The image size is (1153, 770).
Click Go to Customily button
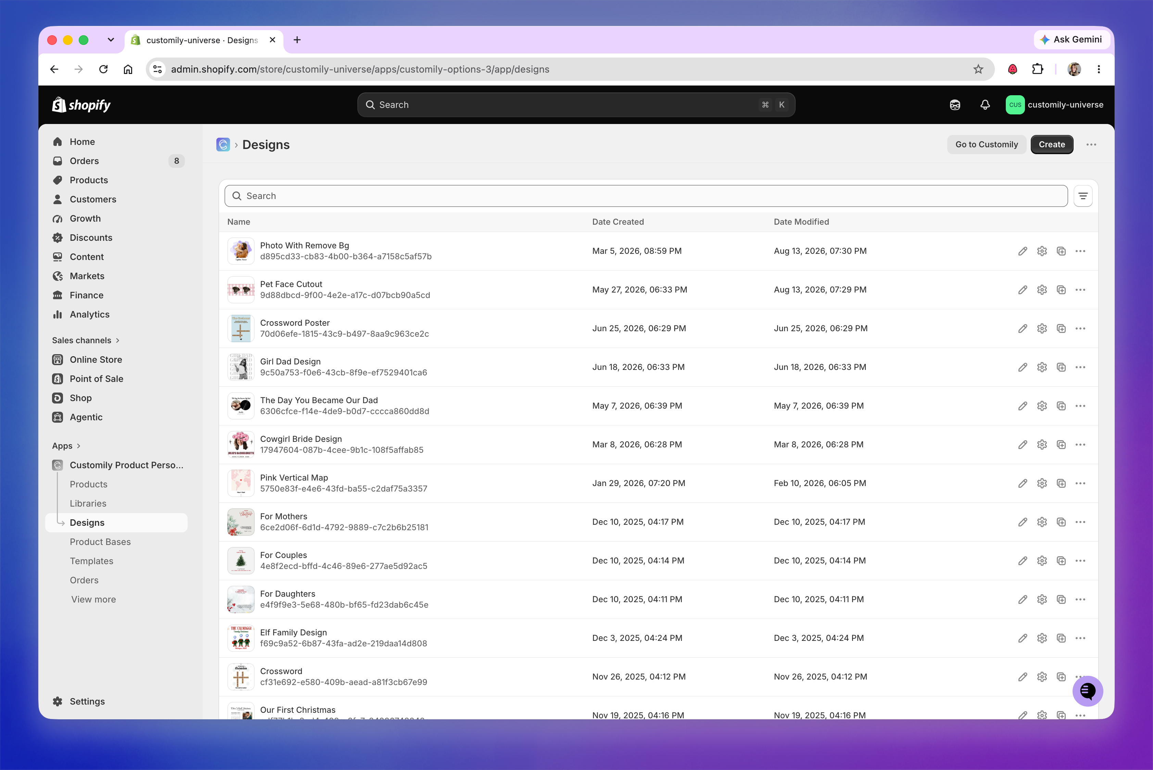[x=986, y=145]
